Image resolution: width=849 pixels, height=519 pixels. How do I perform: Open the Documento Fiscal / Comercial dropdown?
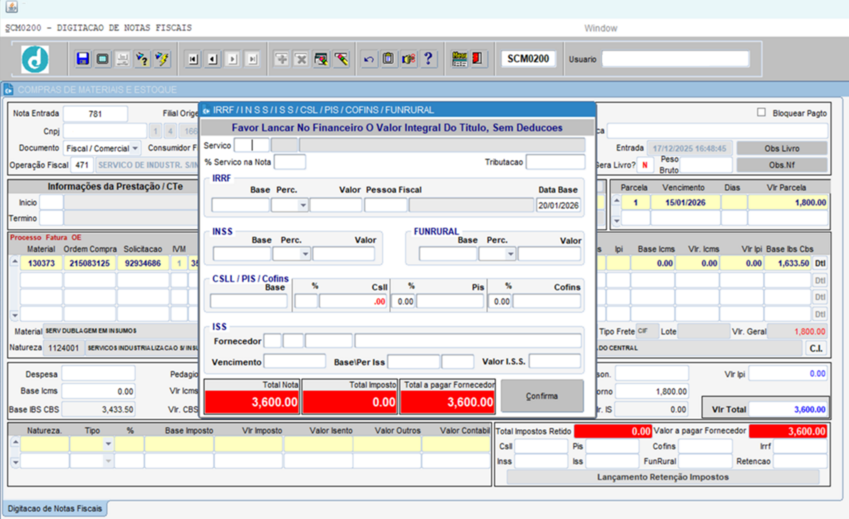135,148
